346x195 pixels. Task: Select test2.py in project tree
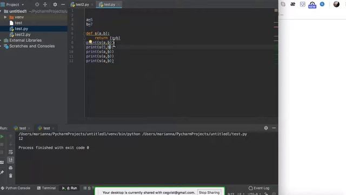(23, 35)
